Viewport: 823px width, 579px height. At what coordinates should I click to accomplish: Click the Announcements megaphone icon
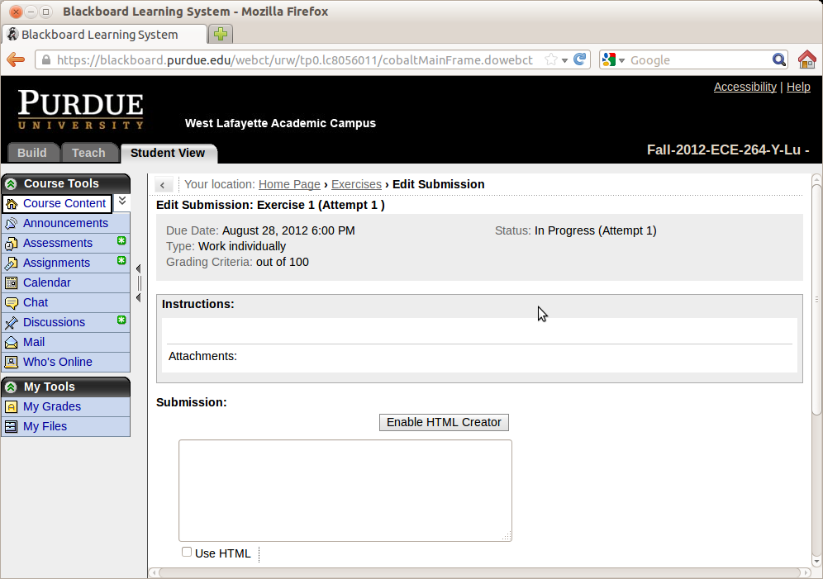12,223
